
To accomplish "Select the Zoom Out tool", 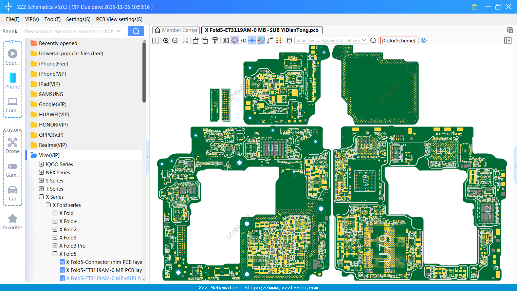I will click(174, 40).
